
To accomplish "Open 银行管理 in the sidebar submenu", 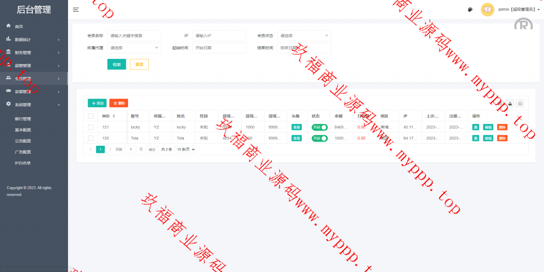I will (23, 119).
